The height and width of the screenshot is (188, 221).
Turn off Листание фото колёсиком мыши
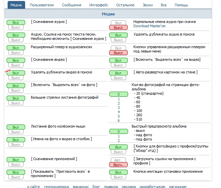pos(16,132)
